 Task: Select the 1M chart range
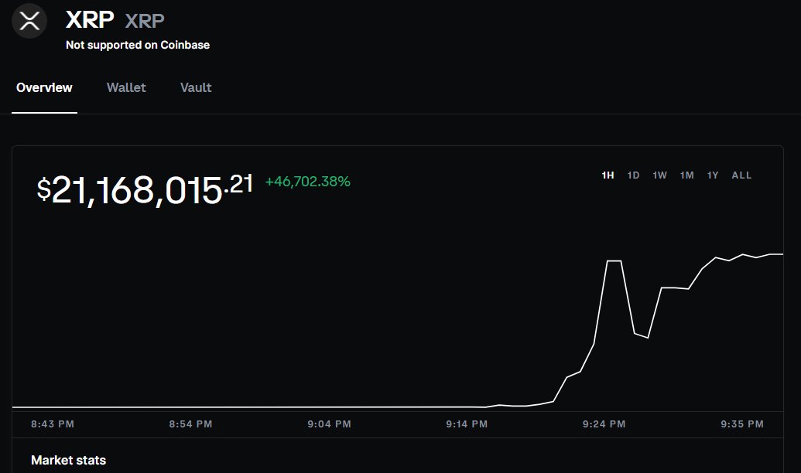coord(686,175)
